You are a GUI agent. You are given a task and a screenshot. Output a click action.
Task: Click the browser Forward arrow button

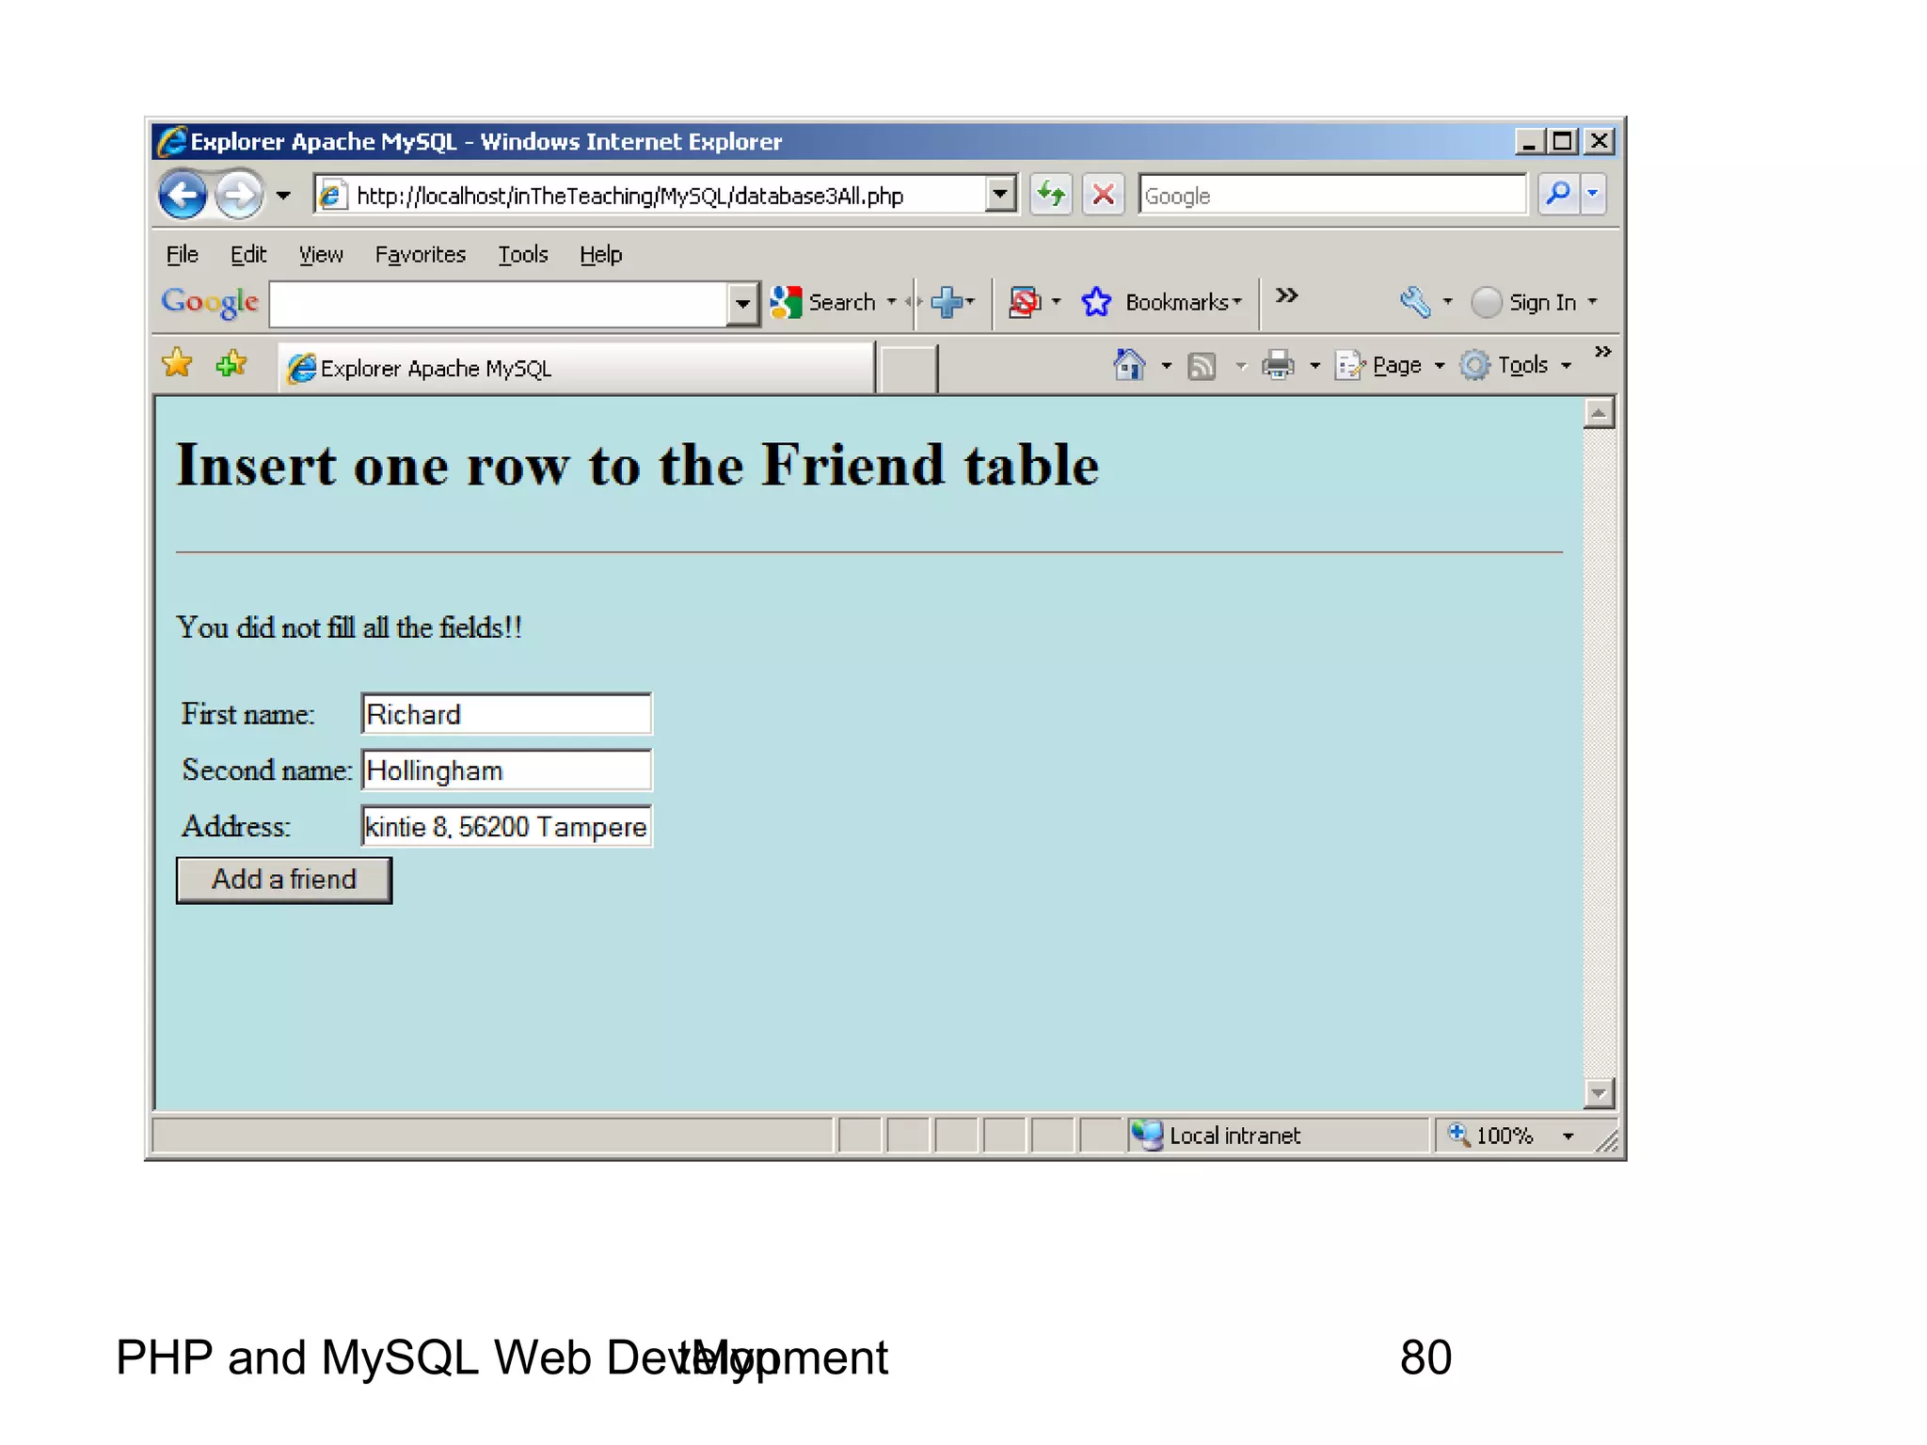(x=239, y=195)
